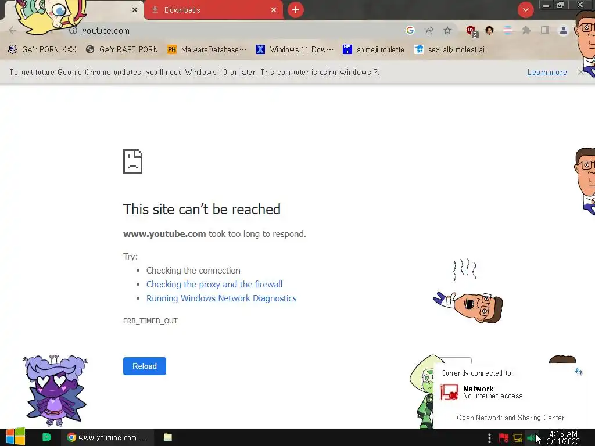Viewport: 595px width, 446px height.
Task: Select the Network No Internet access entry
Action: pyautogui.click(x=482, y=392)
